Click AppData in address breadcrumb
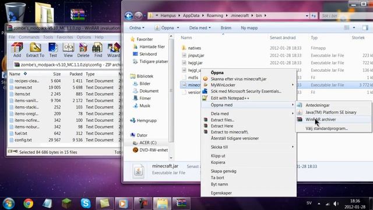The height and width of the screenshot is (210, 373). [191, 16]
